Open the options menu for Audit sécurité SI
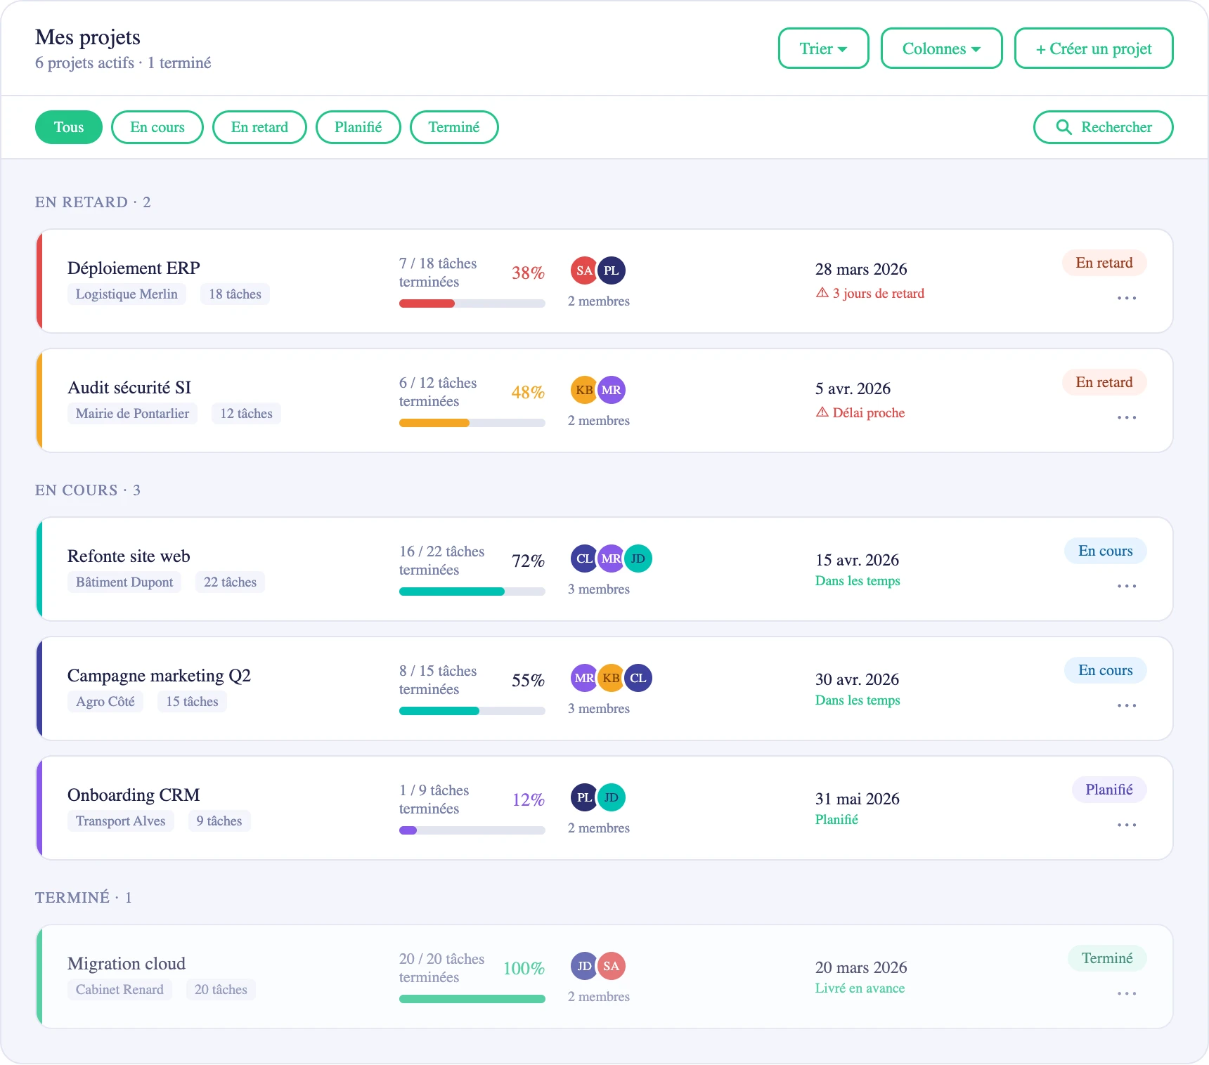1209x1065 pixels. [1127, 417]
